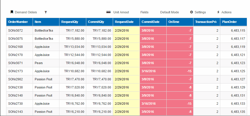Click red CommitDate 3/16/2016 cell of SONr2730
This screenshot has height=116, width=250.
click(x=153, y=104)
